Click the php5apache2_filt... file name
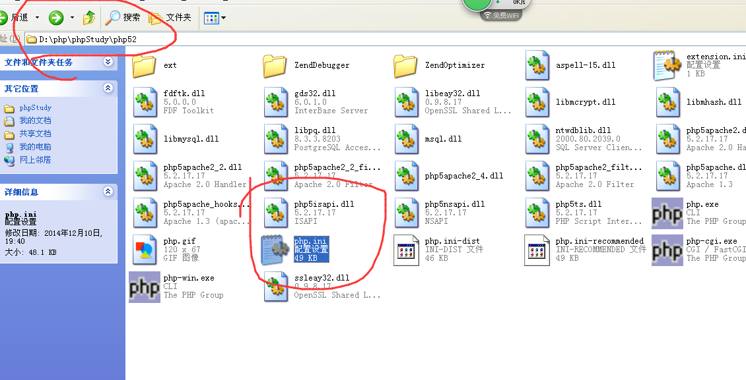This screenshot has width=746, height=380. coord(599,167)
